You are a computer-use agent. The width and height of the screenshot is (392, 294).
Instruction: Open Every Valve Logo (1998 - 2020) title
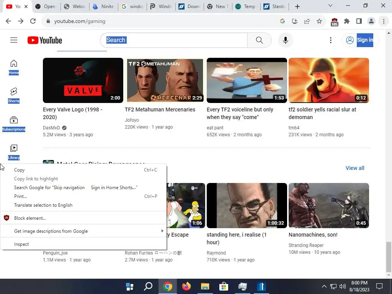point(72,113)
